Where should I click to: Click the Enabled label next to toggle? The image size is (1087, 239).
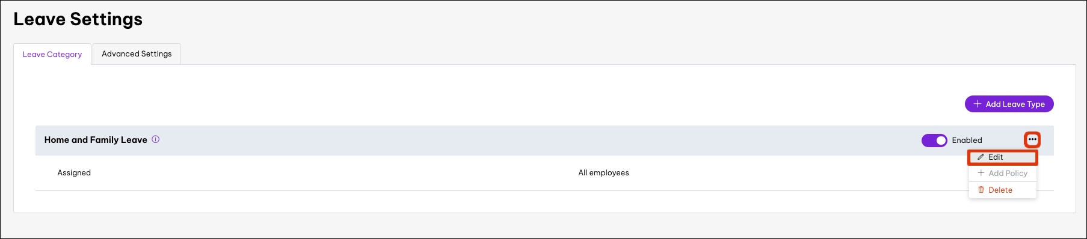pyautogui.click(x=967, y=141)
